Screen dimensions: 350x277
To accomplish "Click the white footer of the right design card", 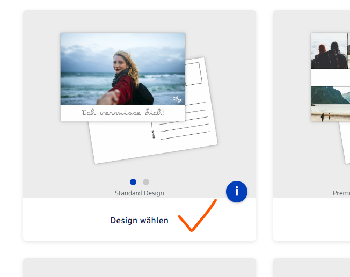I will point(311,220).
